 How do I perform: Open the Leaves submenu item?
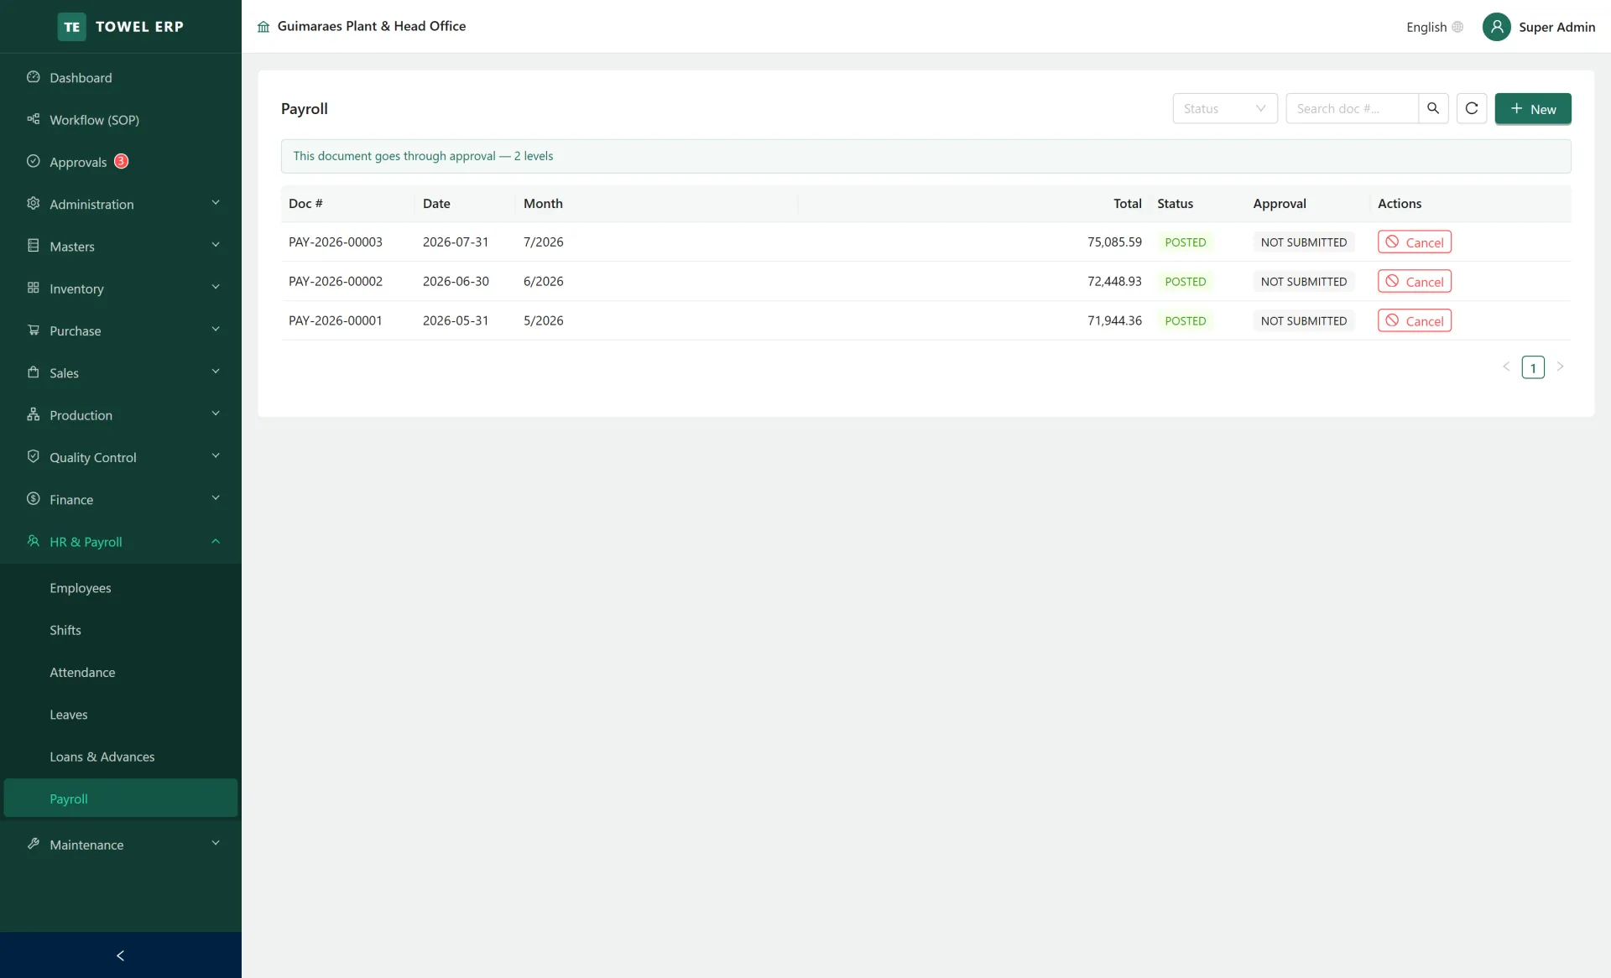click(121, 715)
